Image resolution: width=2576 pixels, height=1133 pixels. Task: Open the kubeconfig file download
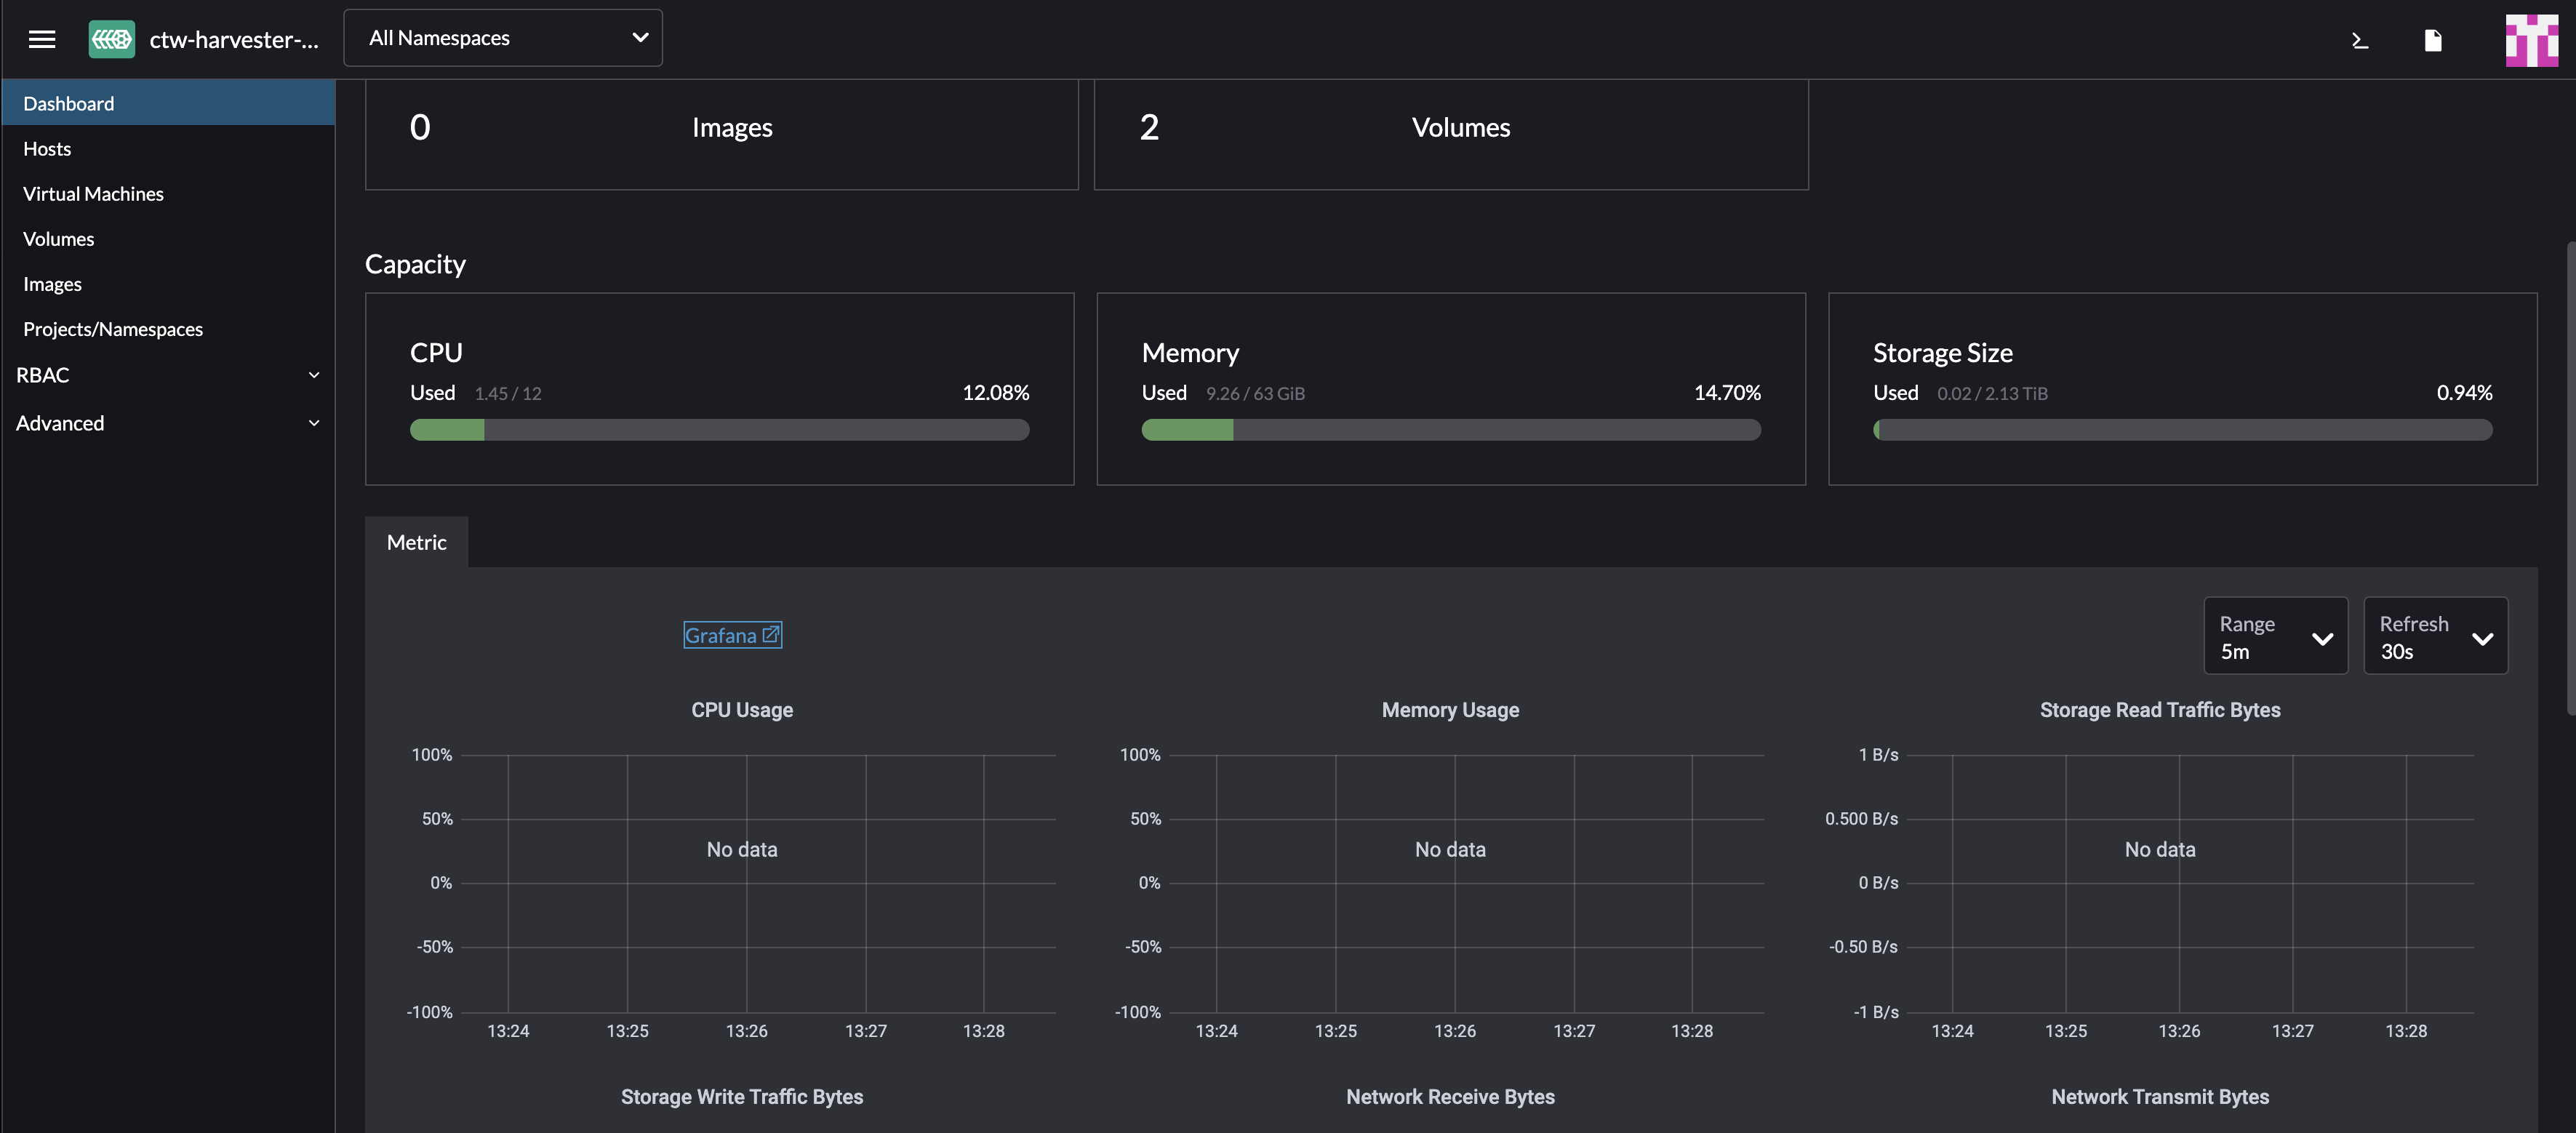(x=2433, y=40)
